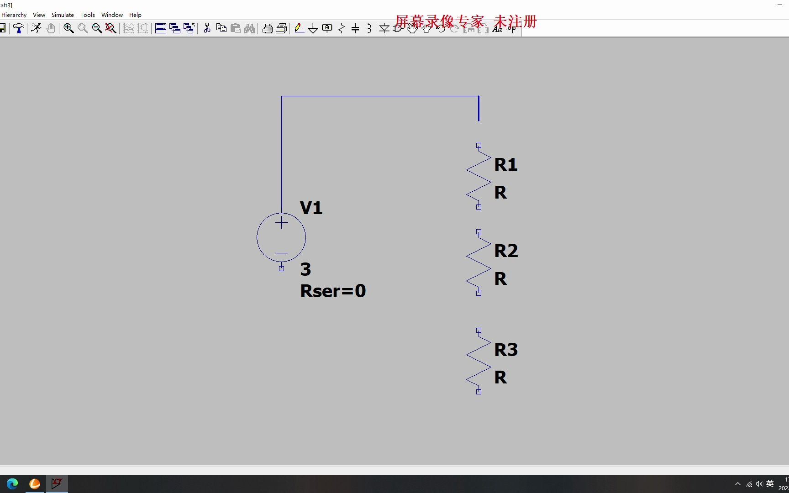Open the volume control in tray
The height and width of the screenshot is (493, 789).
(759, 484)
